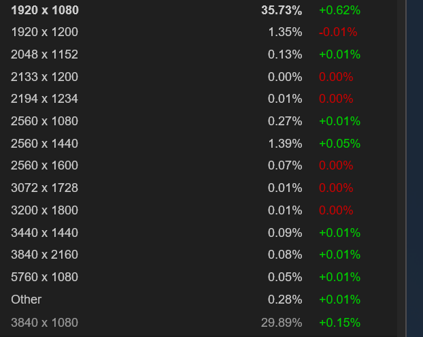
Task: Select the Other resolution row label
Action: (x=27, y=300)
